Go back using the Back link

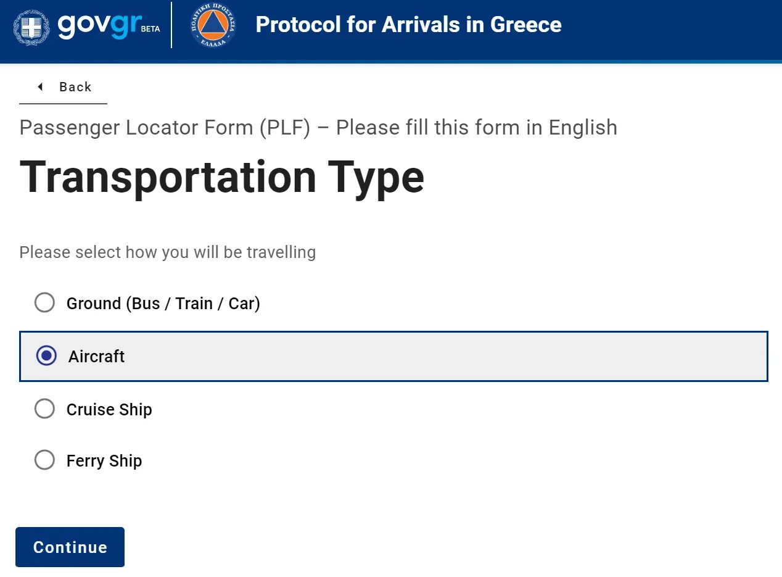64,87
